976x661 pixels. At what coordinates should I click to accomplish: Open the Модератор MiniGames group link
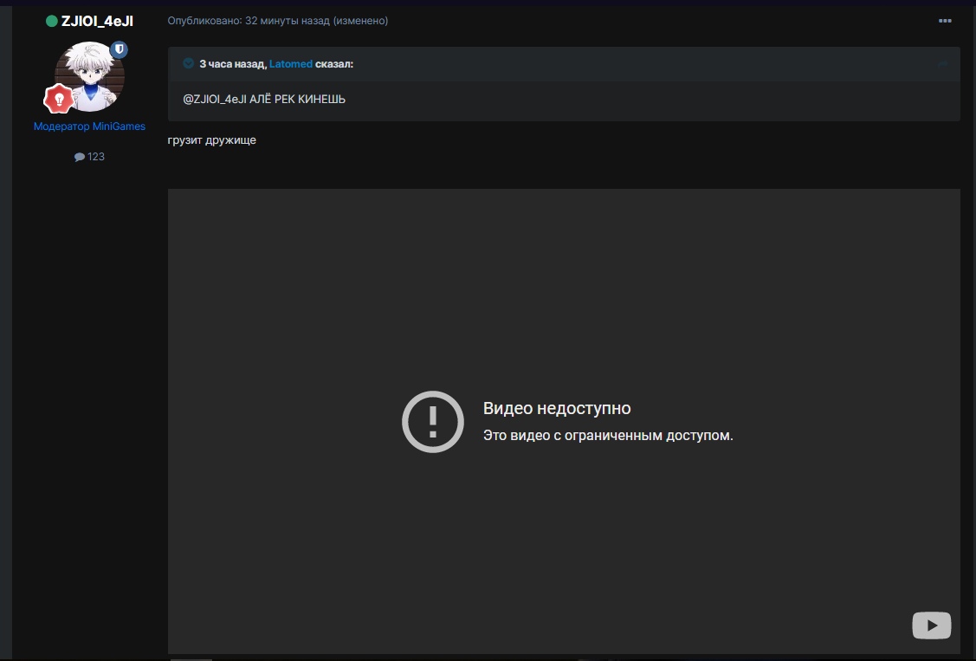89,126
